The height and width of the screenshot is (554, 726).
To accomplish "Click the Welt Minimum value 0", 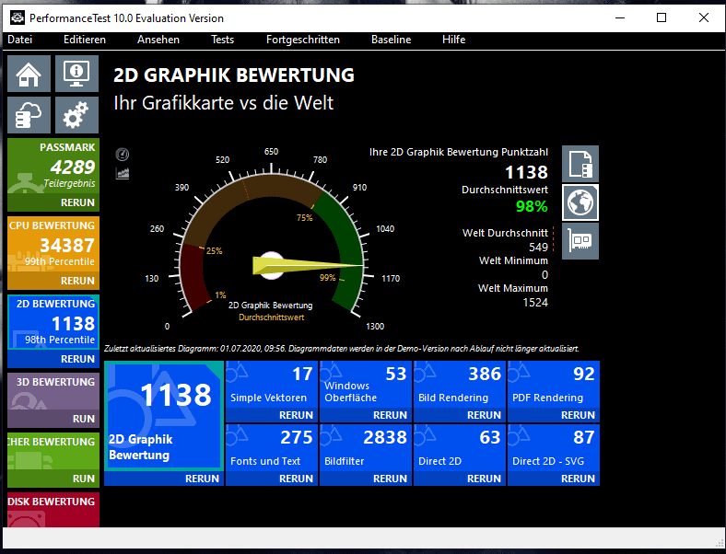I will pyautogui.click(x=545, y=274).
